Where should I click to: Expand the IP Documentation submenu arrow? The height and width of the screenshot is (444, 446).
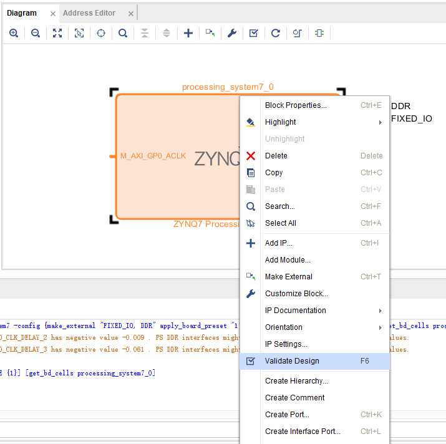381,311
